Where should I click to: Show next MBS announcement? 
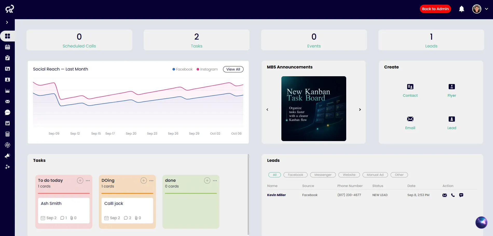pyautogui.click(x=360, y=109)
